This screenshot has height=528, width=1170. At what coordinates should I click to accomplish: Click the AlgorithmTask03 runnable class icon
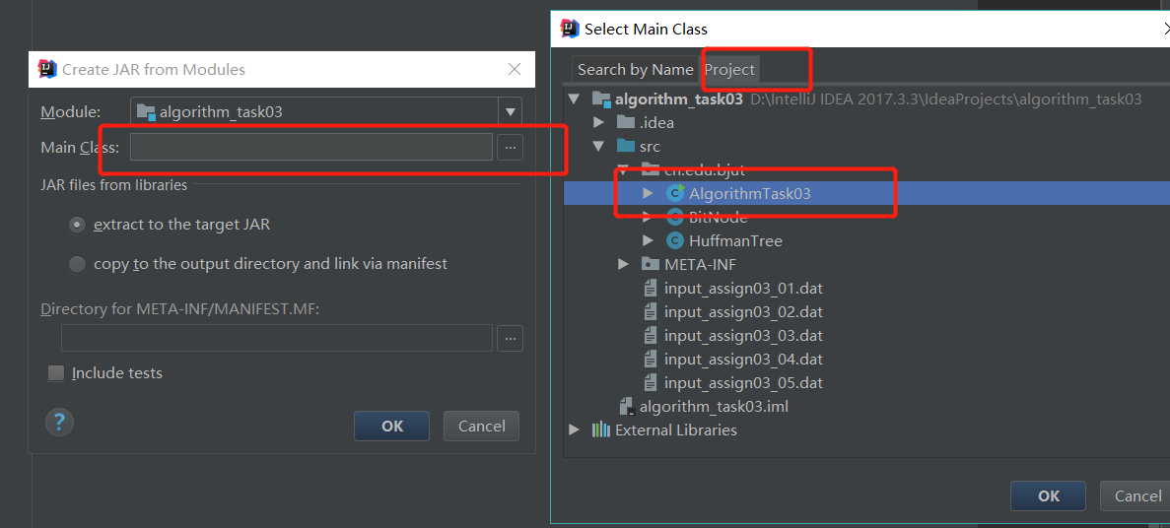point(675,193)
